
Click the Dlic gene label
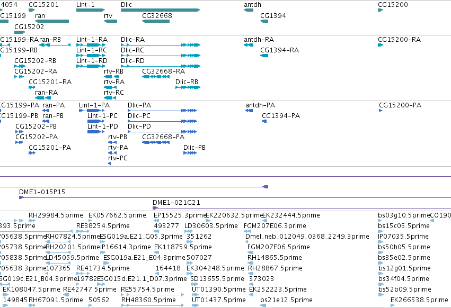126,5
